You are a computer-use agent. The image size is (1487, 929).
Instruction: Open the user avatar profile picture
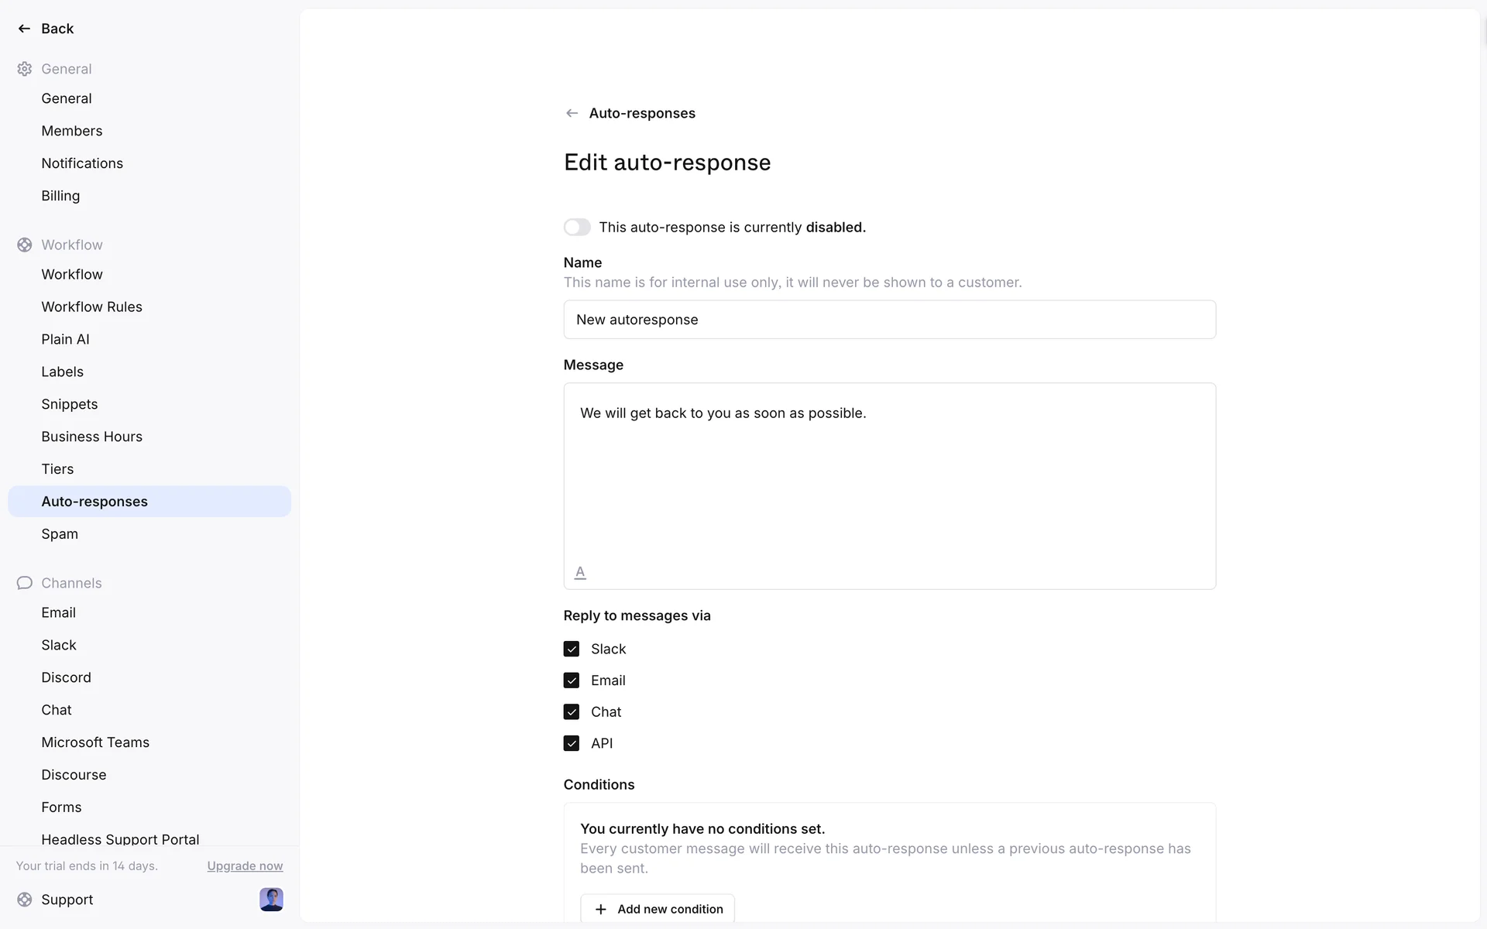pos(271,900)
